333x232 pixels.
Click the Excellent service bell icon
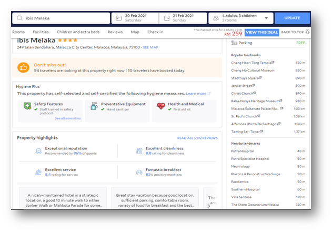pos(38,173)
